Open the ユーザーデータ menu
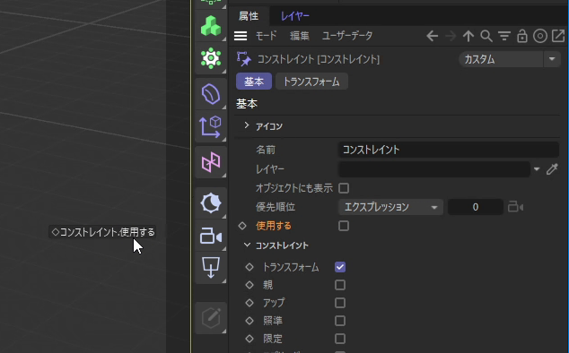Image resolution: width=569 pixels, height=353 pixels. click(347, 36)
